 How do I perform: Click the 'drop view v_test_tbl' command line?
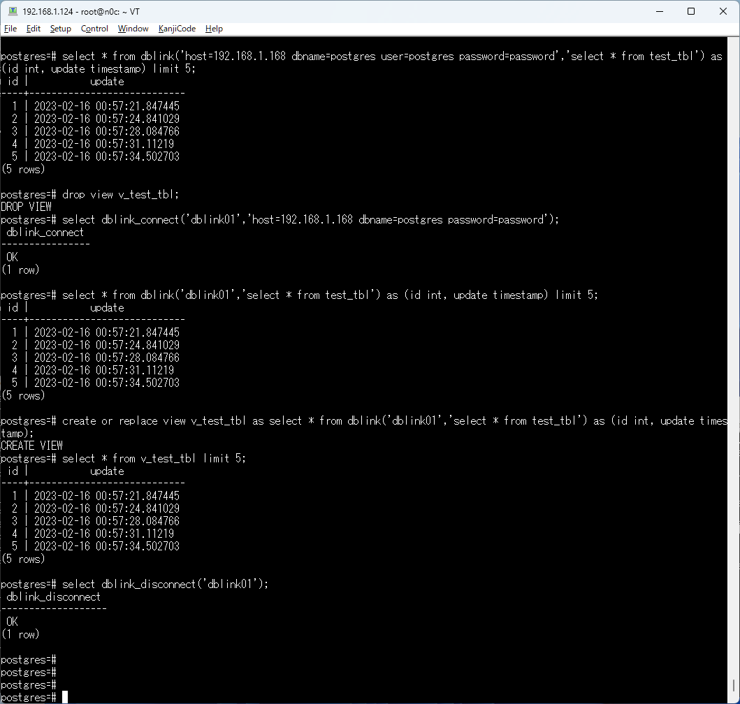[126, 194]
